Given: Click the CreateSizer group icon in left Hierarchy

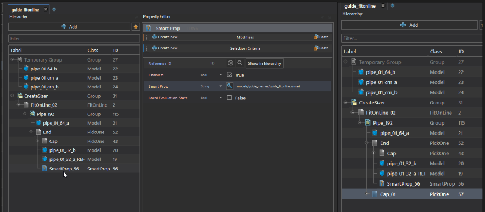Looking at the screenshot, I should 20,96.
